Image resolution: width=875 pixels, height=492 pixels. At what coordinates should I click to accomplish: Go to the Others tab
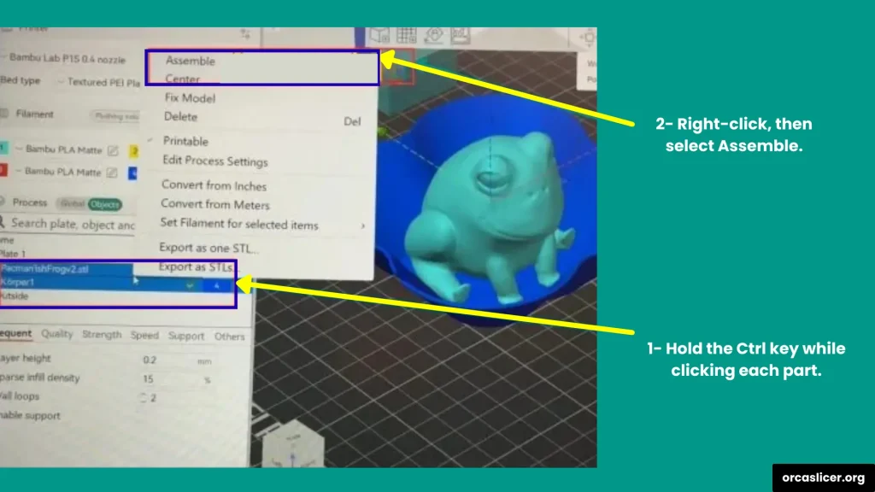[229, 337]
